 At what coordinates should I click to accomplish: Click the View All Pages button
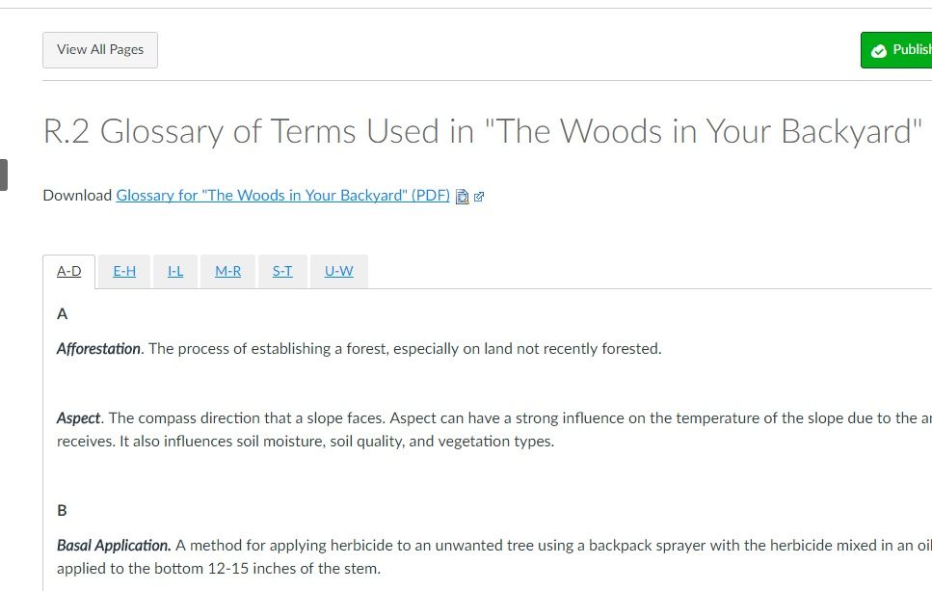(100, 50)
